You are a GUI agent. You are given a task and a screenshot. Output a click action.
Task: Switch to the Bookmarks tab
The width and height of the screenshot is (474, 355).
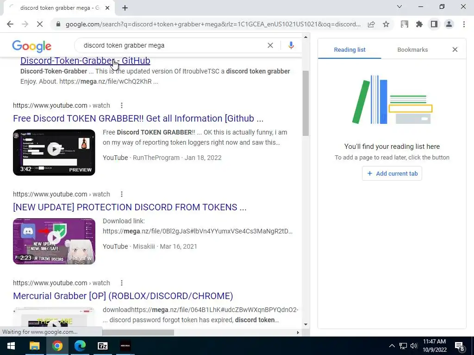point(412,50)
